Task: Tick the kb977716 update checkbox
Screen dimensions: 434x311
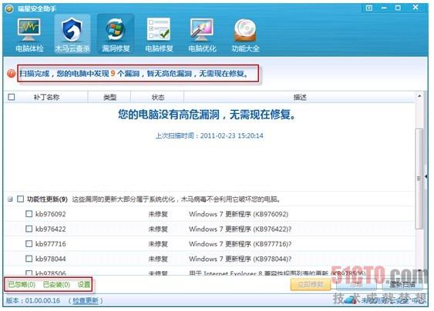Action: click(x=29, y=243)
